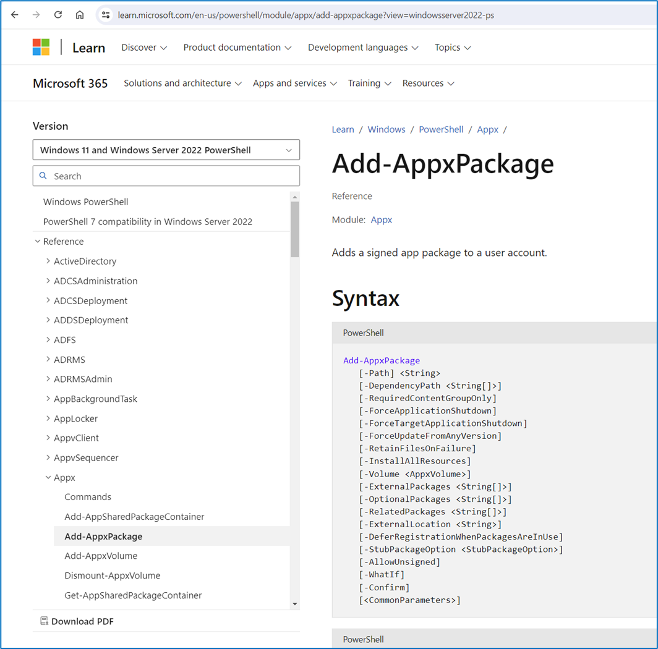The height and width of the screenshot is (649, 658).
Task: Click the Microsoft logo
Action: point(41,47)
